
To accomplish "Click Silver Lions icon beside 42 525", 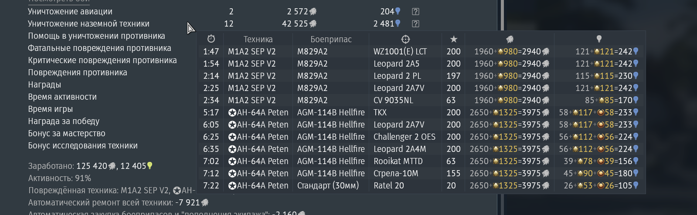I will (x=313, y=24).
